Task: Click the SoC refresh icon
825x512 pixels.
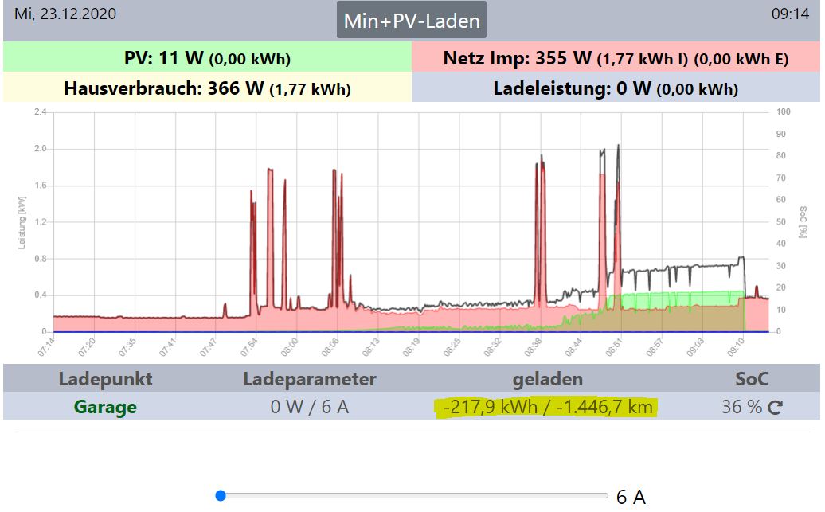Action: click(775, 407)
